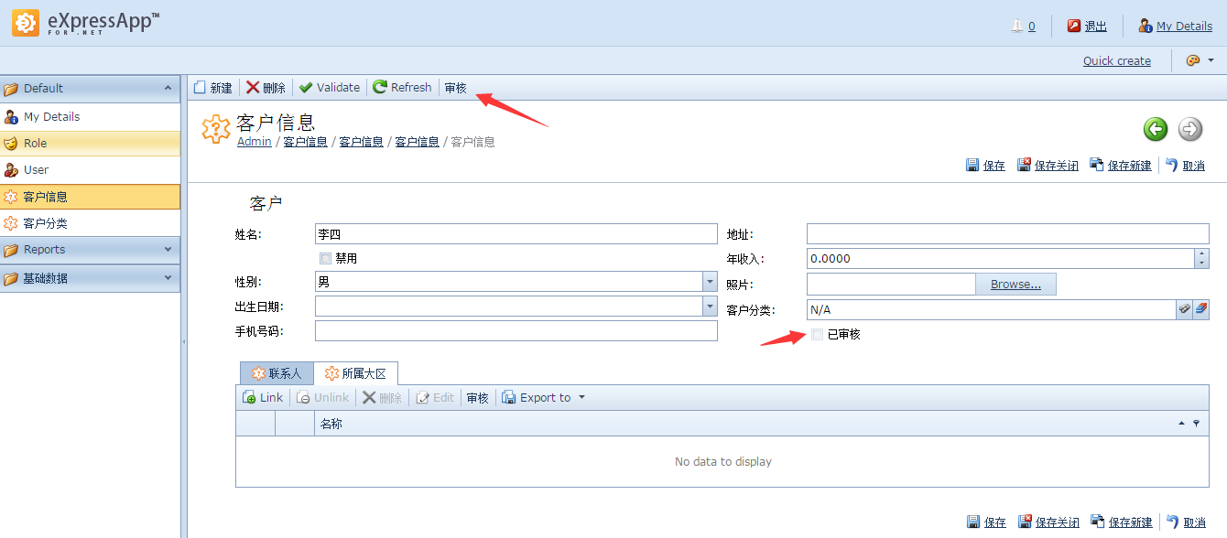Viewport: 1227px width, 538px height.
Task: Click the bottom 保存 save button
Action: pyautogui.click(x=986, y=522)
